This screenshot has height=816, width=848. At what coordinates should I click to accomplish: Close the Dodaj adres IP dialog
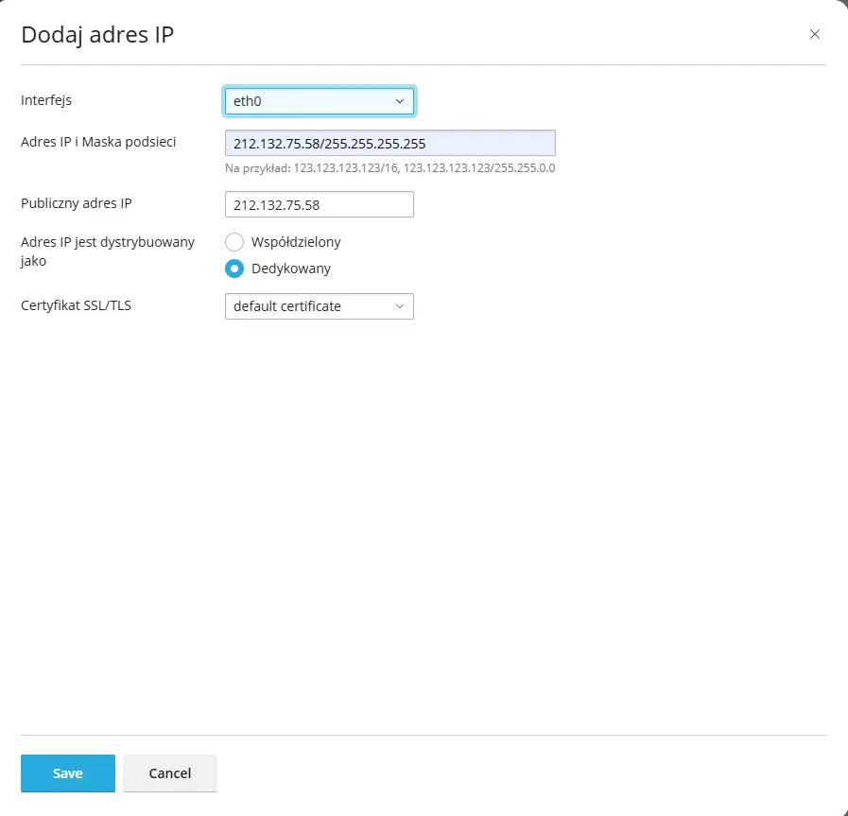(x=815, y=34)
